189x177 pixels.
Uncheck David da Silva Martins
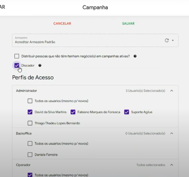(x=30, y=112)
